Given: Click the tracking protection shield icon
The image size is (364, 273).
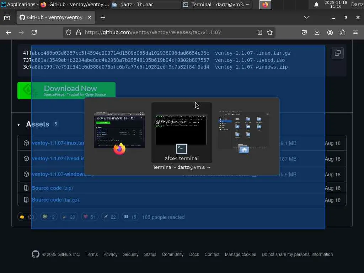Looking at the screenshot, I should pos(69,32).
